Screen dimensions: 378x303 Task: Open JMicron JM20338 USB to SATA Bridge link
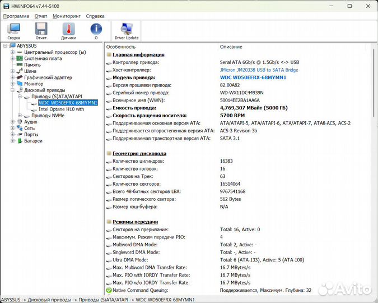coord(259,70)
